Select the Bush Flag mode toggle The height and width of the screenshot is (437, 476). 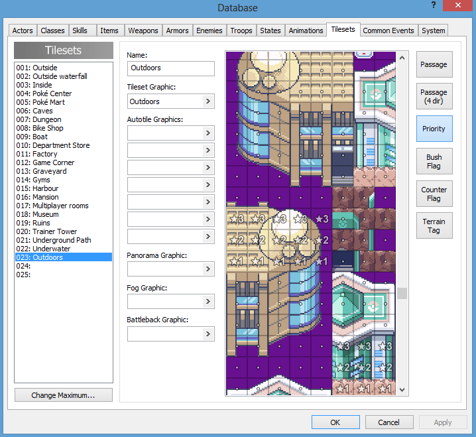tap(434, 161)
